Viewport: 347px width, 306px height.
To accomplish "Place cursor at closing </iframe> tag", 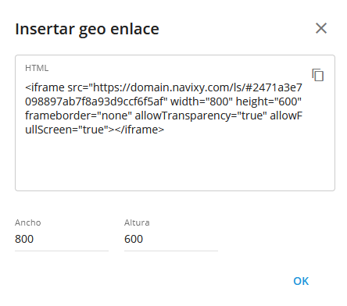I will [139, 130].
